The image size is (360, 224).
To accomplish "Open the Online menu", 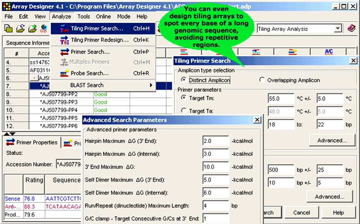I will coord(103,17).
